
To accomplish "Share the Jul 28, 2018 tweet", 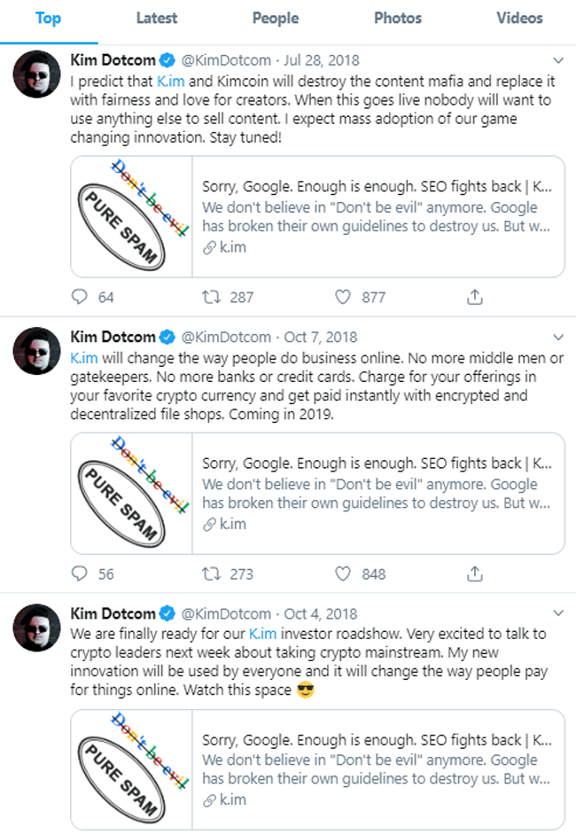I will (x=474, y=297).
